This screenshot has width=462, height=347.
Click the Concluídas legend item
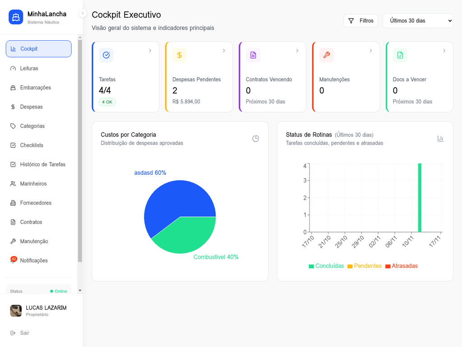point(326,266)
